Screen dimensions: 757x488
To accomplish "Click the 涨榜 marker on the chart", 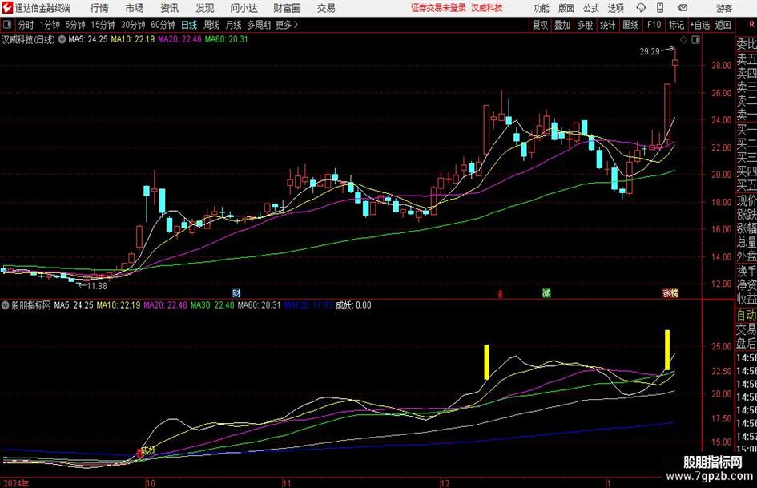I will (670, 292).
